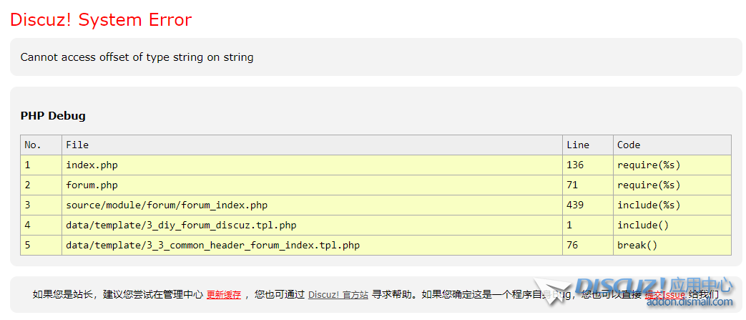
Task: Select the forum.php file entry
Action: coord(92,185)
